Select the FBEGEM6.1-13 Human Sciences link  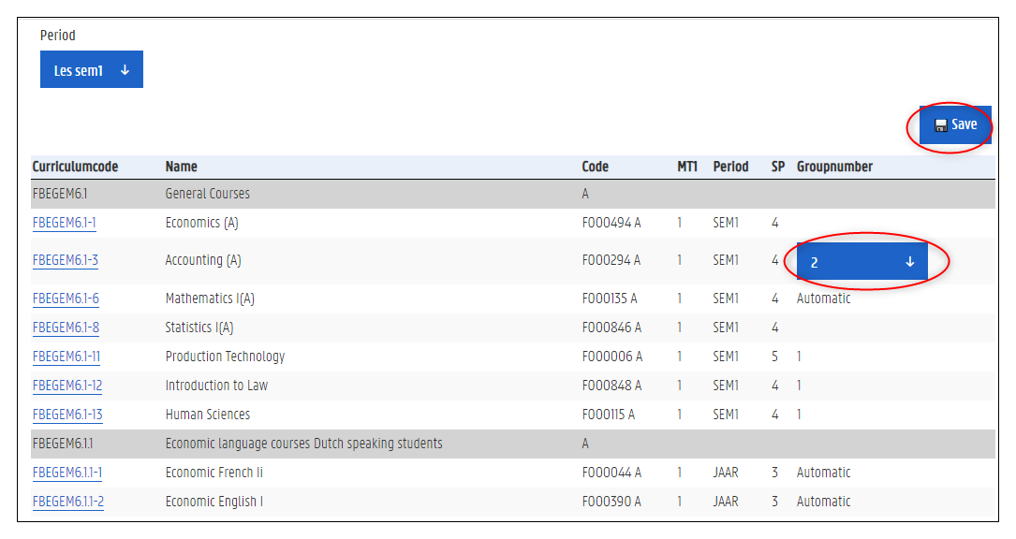pyautogui.click(x=66, y=415)
